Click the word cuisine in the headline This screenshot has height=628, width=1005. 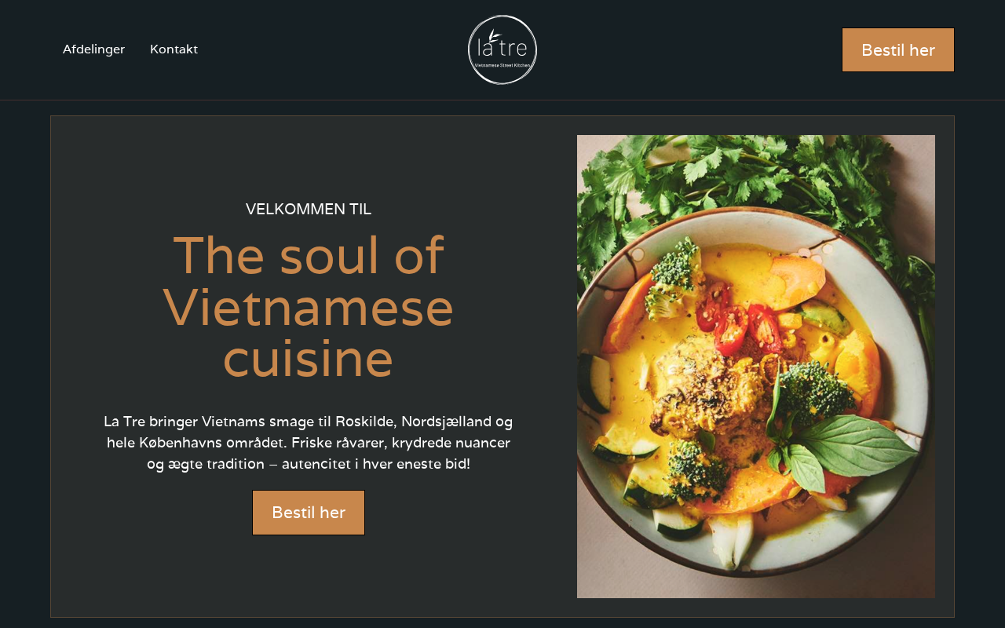[x=309, y=359]
